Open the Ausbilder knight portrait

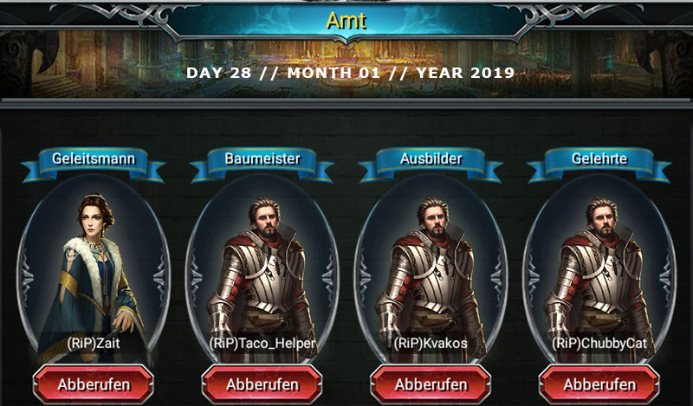click(x=431, y=269)
